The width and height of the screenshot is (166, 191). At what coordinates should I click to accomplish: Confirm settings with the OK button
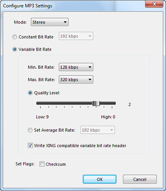click(x=99, y=179)
